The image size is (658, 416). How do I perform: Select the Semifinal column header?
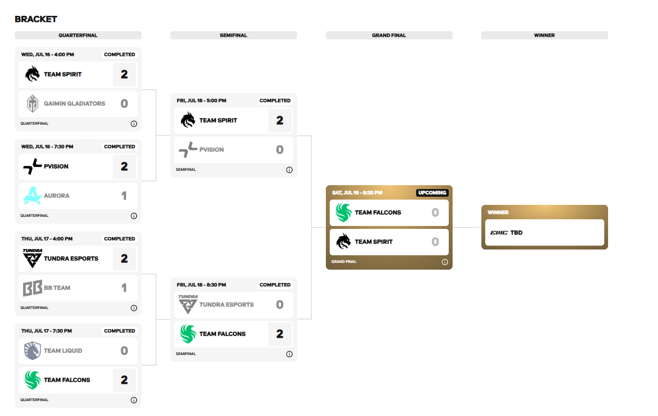tap(234, 36)
